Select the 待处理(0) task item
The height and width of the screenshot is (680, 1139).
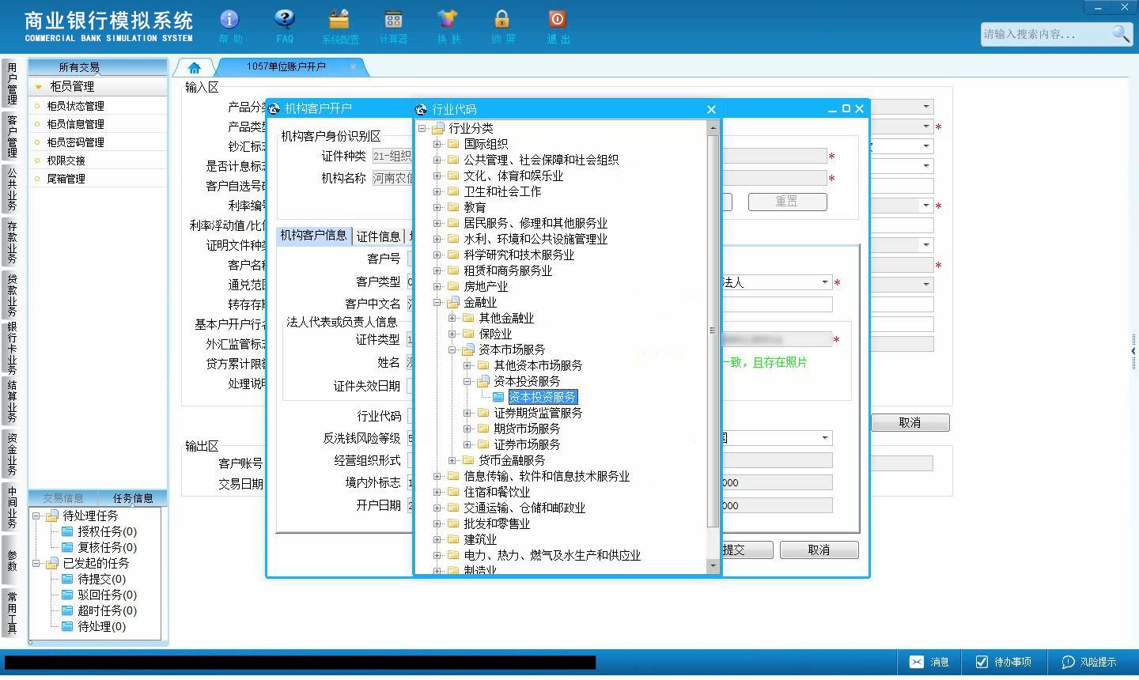101,626
